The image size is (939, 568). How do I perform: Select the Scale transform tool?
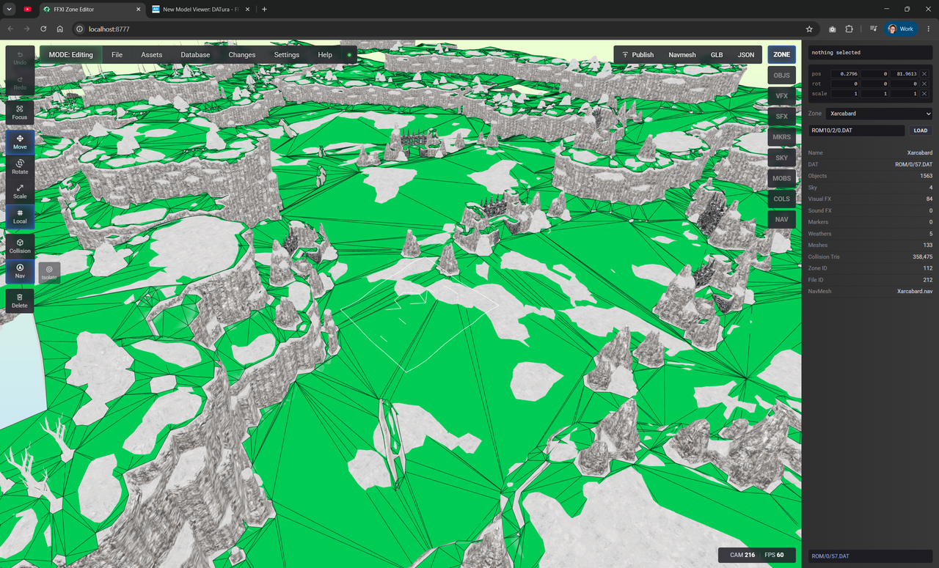pyautogui.click(x=20, y=192)
